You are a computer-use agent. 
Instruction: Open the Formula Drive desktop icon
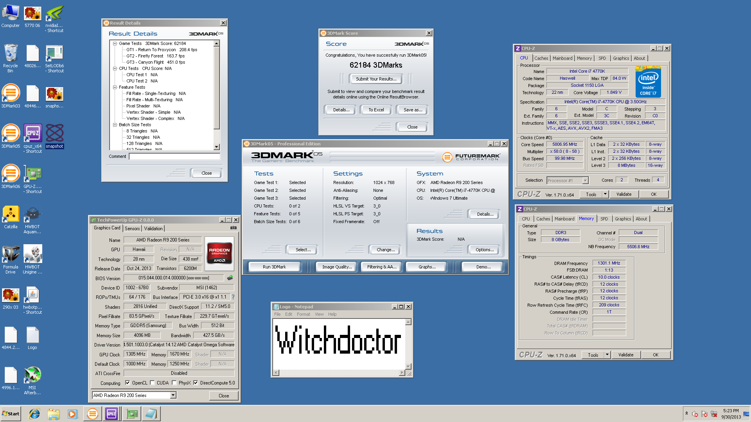[x=11, y=260]
